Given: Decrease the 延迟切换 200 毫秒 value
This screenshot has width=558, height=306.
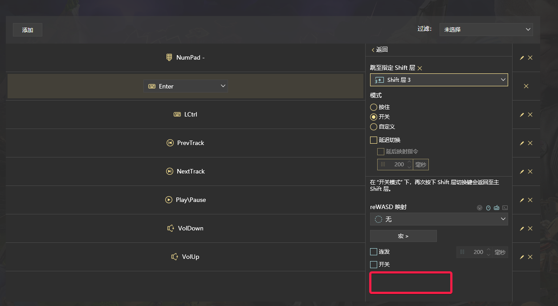Looking at the screenshot, I should point(409,167).
